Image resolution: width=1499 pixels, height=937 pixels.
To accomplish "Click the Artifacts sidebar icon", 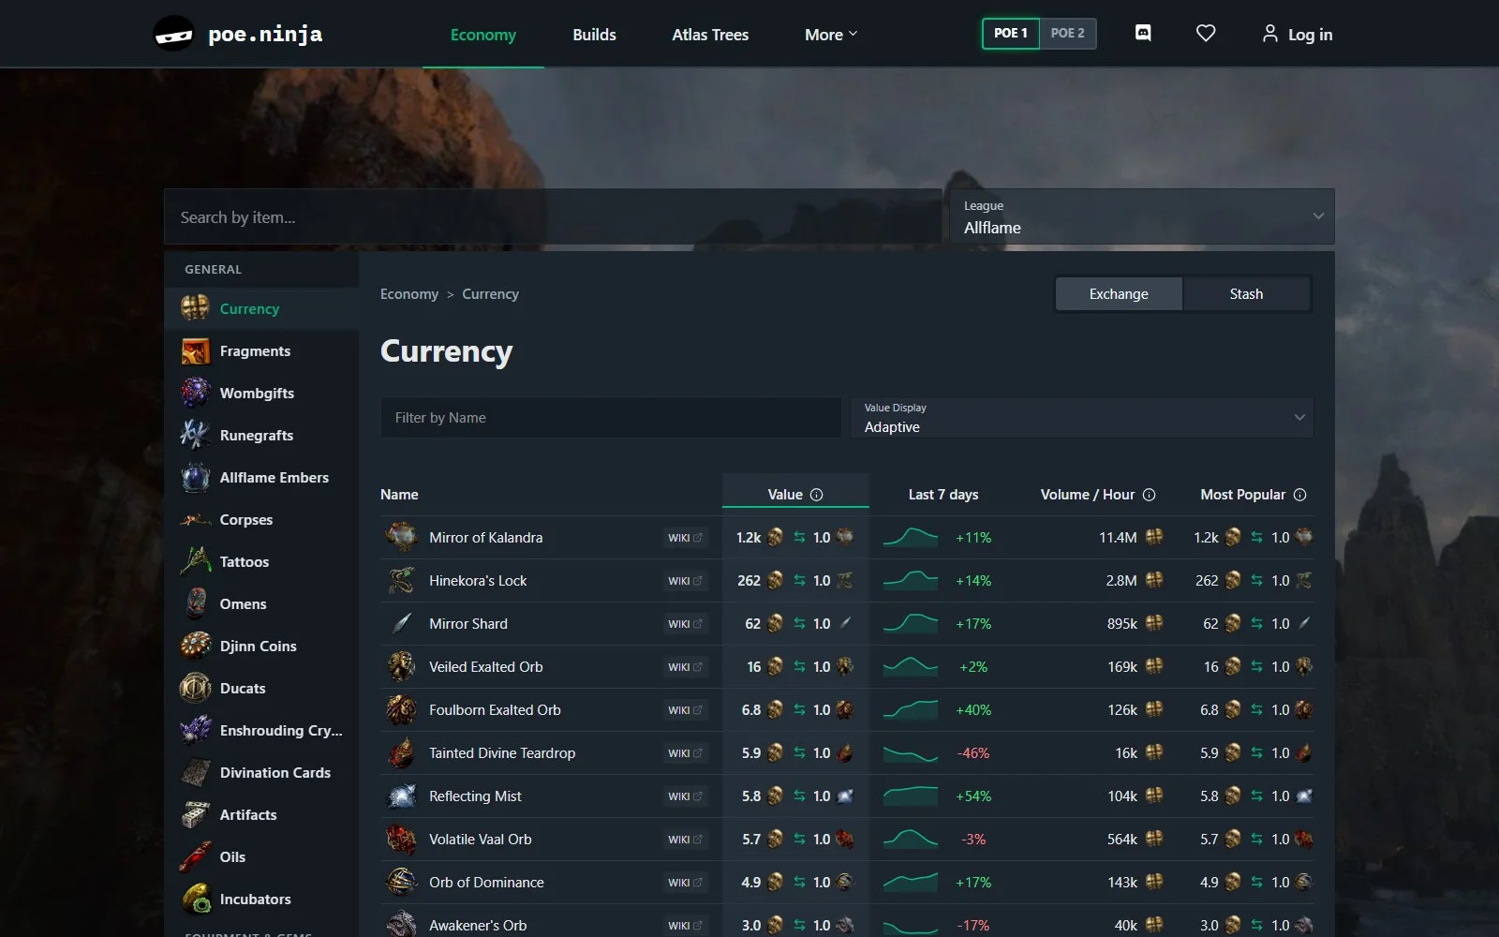I will [195, 814].
